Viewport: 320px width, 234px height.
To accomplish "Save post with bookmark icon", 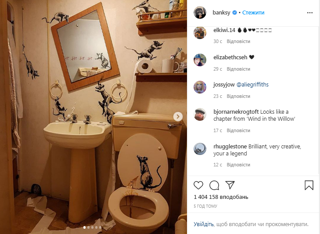I will point(309,185).
